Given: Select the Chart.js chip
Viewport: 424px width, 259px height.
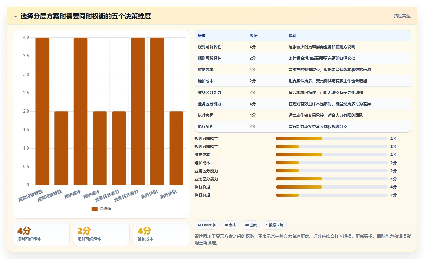Looking at the screenshot, I should pos(207,225).
